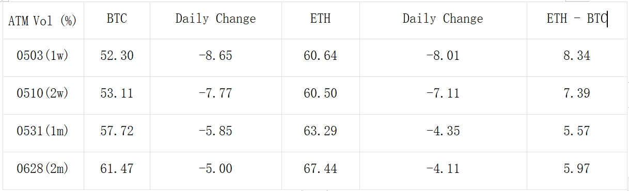Select the cell containing -5.00
The height and width of the screenshot is (191, 629).
point(216,170)
